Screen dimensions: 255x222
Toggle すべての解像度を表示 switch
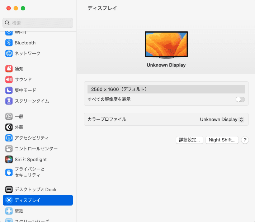pos(240,100)
